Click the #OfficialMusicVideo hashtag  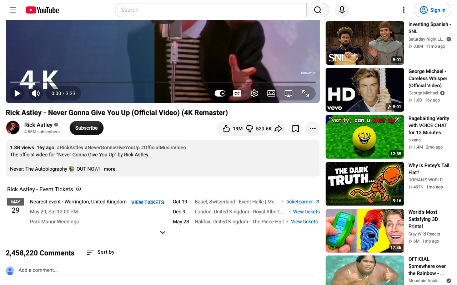pyautogui.click(x=164, y=147)
